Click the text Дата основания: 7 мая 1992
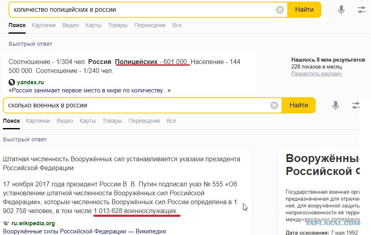This screenshot has height=235, width=371. [321, 232]
